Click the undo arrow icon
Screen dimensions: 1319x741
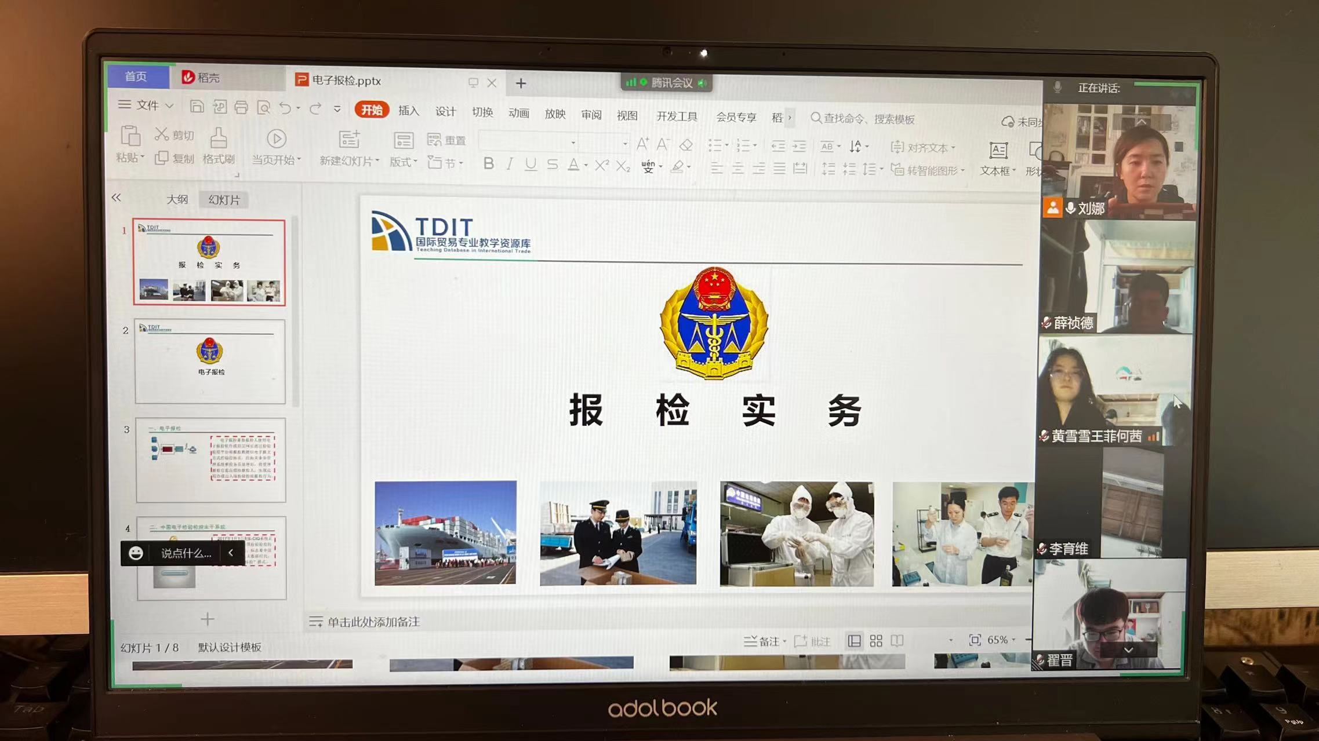285,108
